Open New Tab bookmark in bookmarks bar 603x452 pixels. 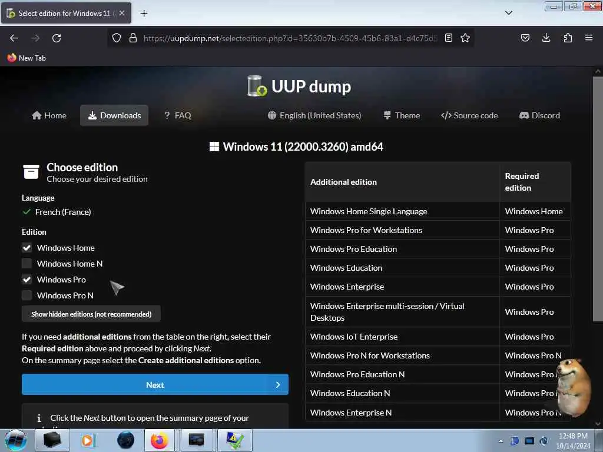26,58
